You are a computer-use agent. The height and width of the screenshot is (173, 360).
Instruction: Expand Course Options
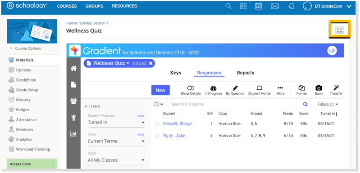26,48
